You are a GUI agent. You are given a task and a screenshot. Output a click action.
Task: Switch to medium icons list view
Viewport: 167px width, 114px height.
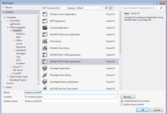point(111,8)
